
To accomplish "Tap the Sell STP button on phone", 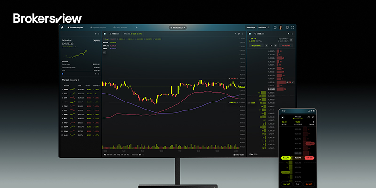I will coord(309,158).
